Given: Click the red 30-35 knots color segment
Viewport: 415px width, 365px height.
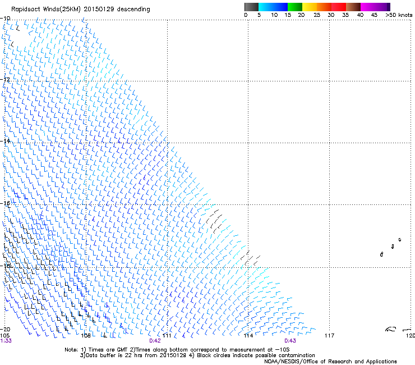Looking at the screenshot, I should coord(339,7).
